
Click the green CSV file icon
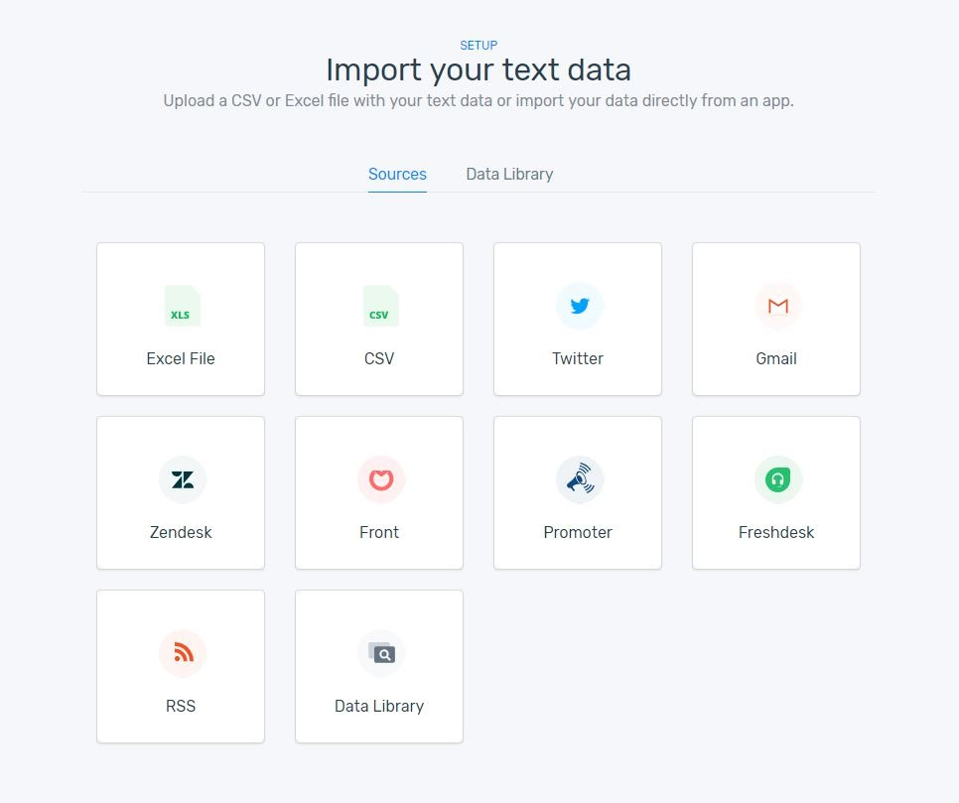[x=380, y=306]
